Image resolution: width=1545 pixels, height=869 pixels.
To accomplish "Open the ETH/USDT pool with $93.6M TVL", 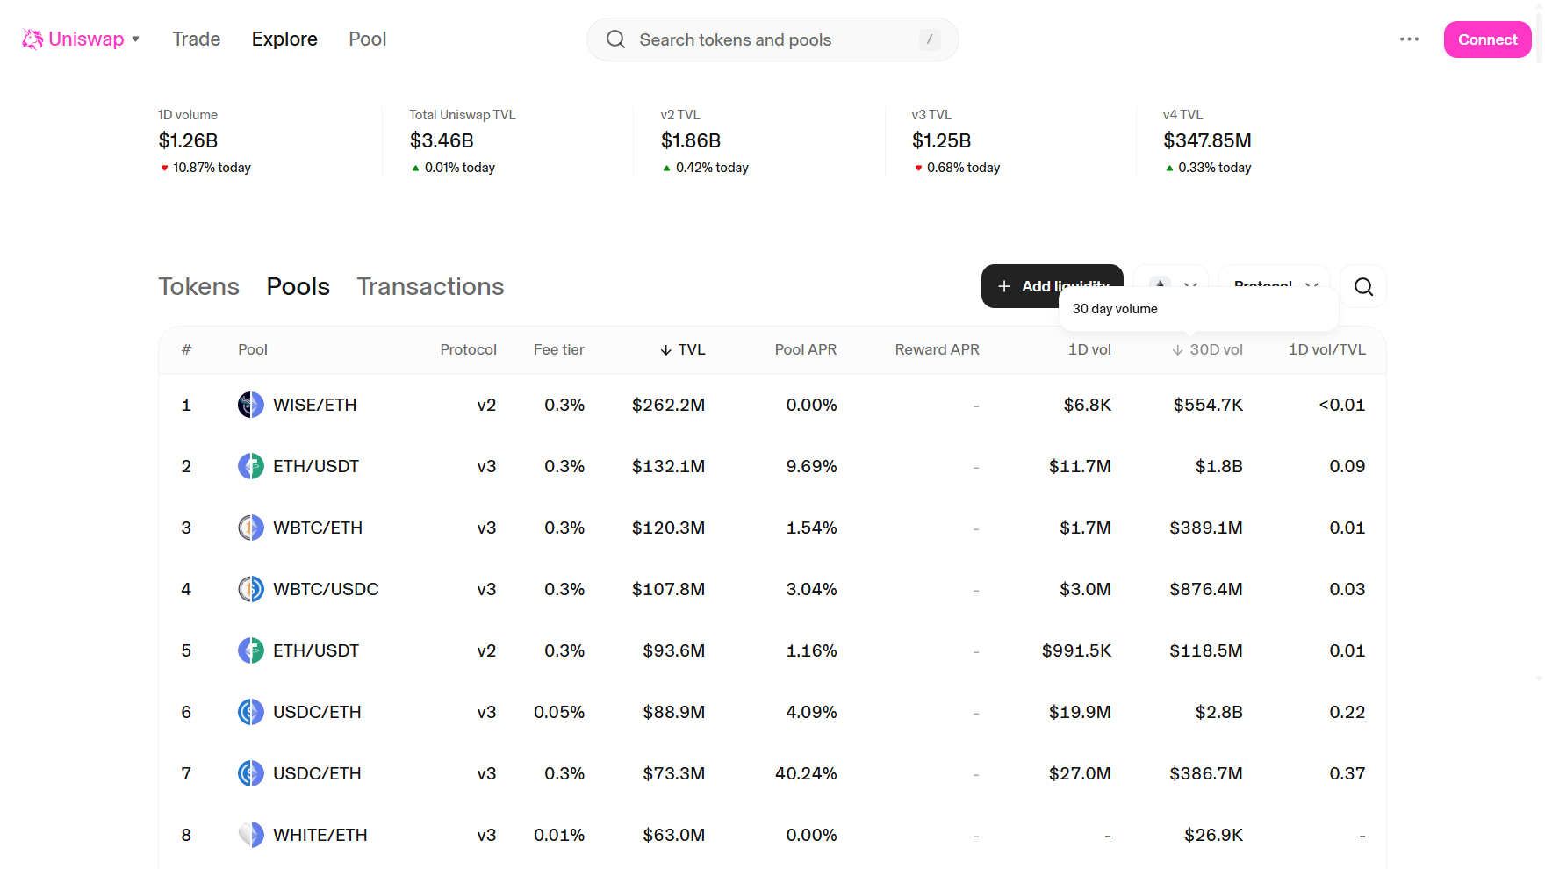I will point(772,650).
